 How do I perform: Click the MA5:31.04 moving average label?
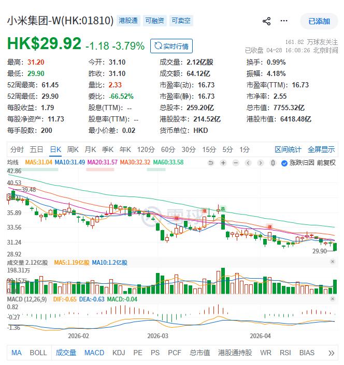[38, 162]
